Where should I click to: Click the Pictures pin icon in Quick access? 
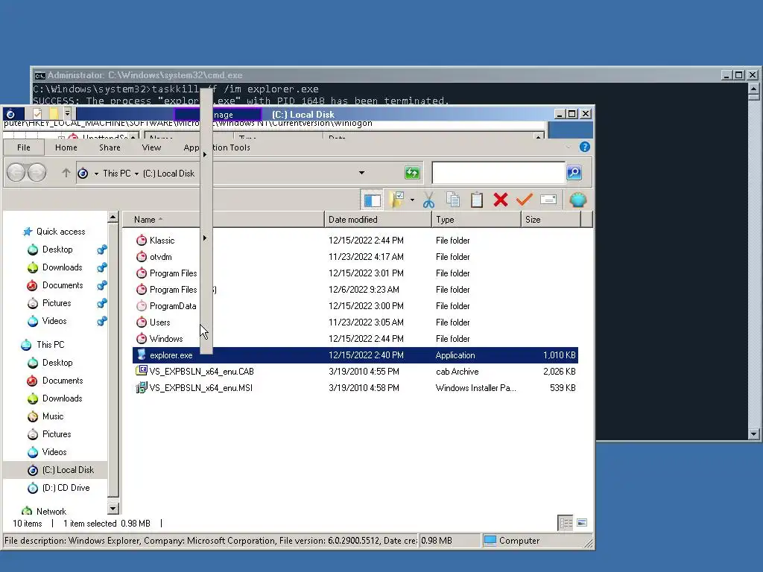point(101,304)
